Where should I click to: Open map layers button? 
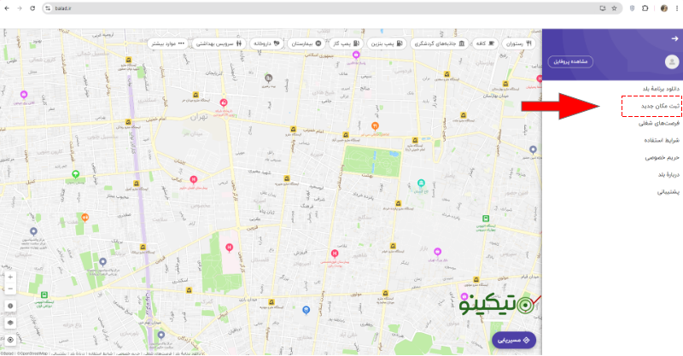10,323
